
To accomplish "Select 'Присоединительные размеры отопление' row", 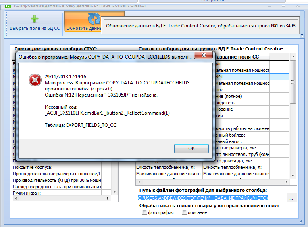I will [x=57, y=174].
